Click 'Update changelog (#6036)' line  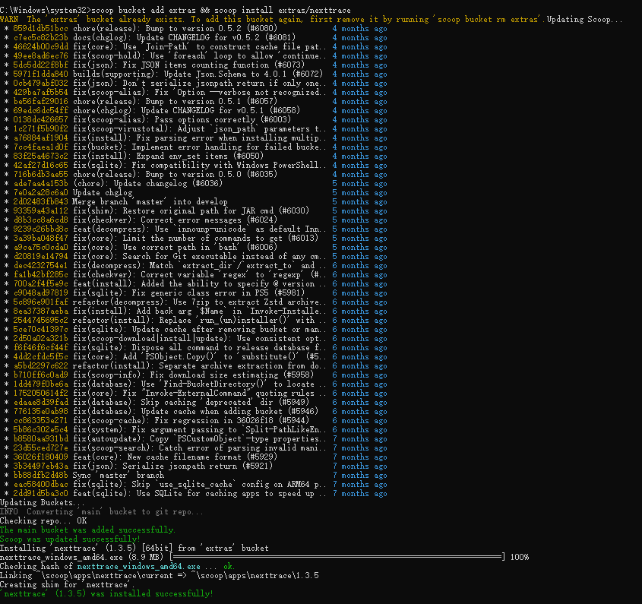[x=168, y=183]
